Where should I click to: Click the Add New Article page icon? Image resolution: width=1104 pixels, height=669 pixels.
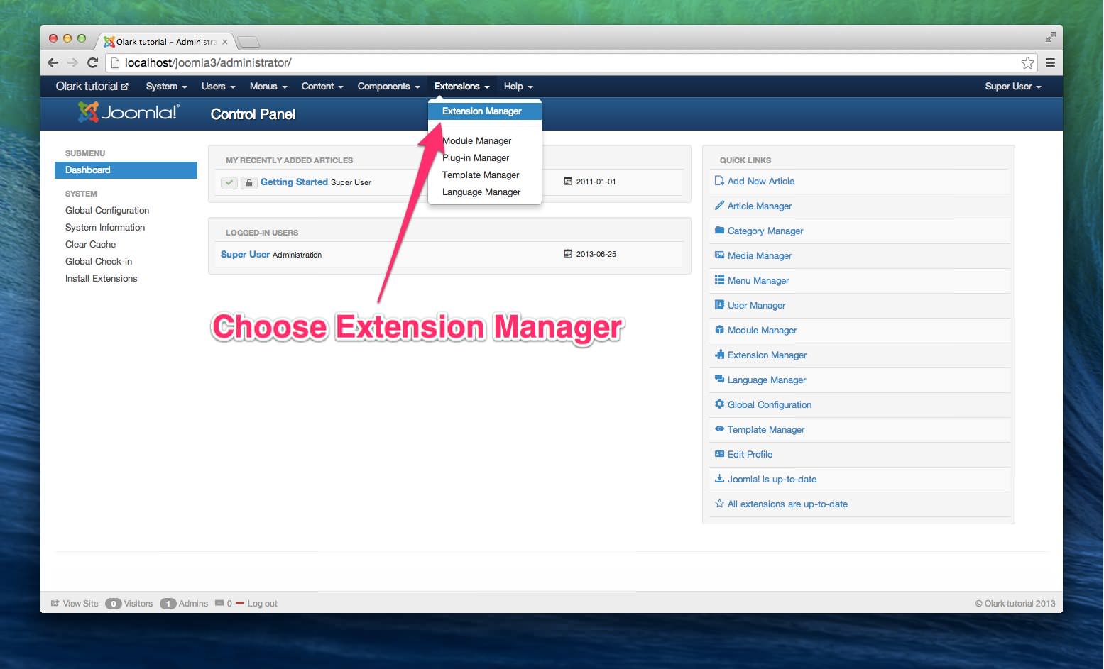tap(719, 181)
